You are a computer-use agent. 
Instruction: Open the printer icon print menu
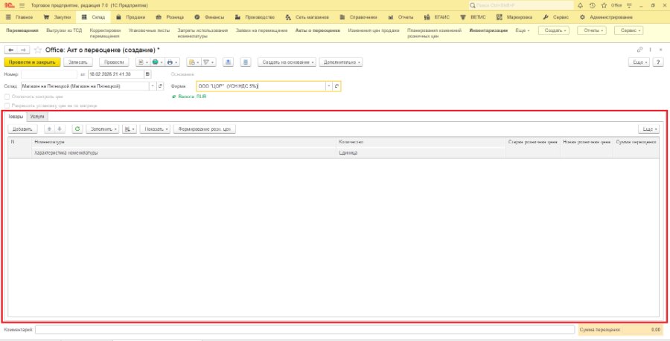172,62
